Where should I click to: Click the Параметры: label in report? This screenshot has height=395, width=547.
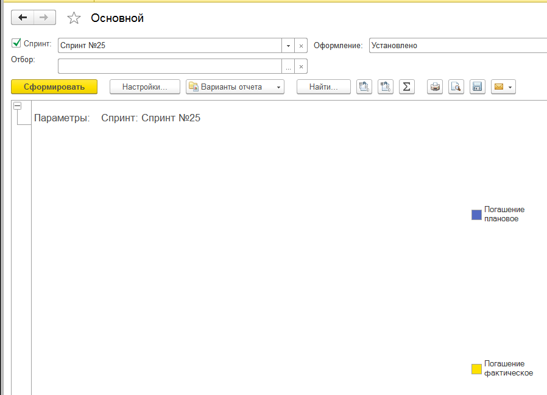tap(62, 118)
